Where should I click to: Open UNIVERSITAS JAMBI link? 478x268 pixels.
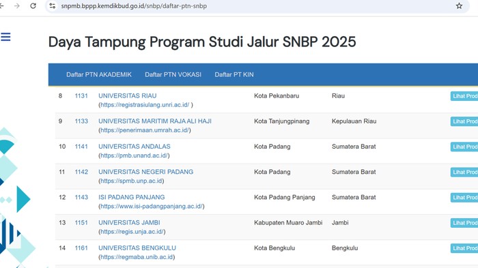129,222
